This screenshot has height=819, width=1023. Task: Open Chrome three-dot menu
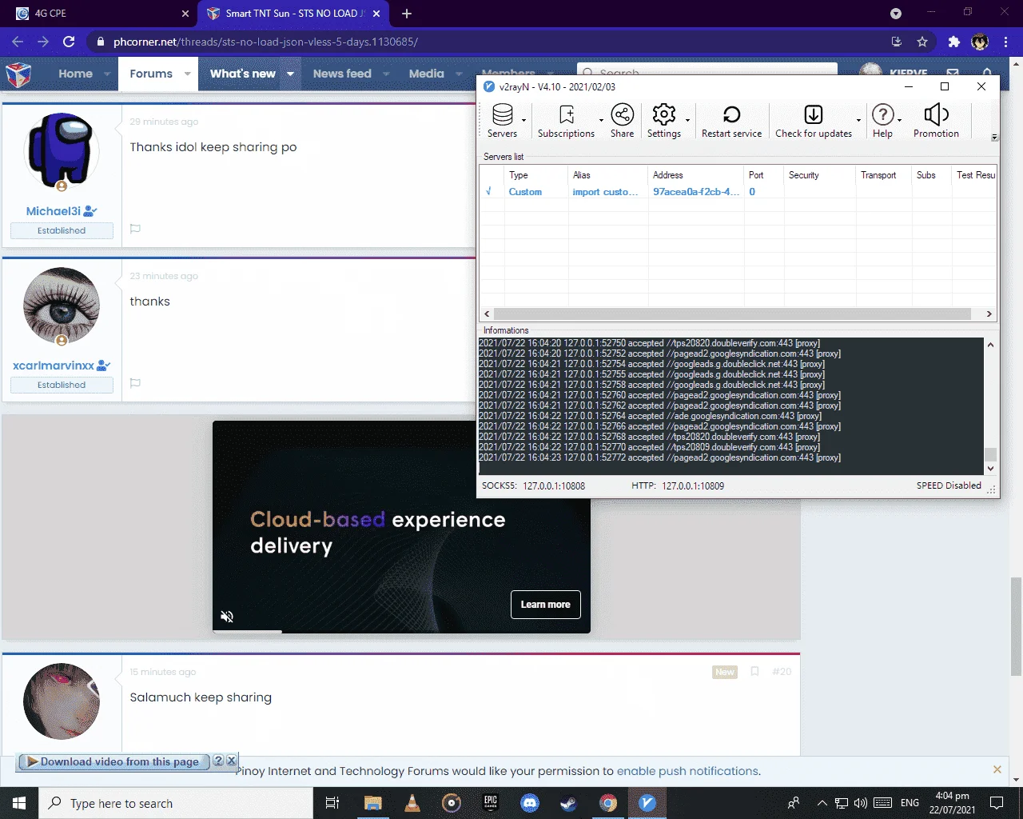[x=1006, y=42]
